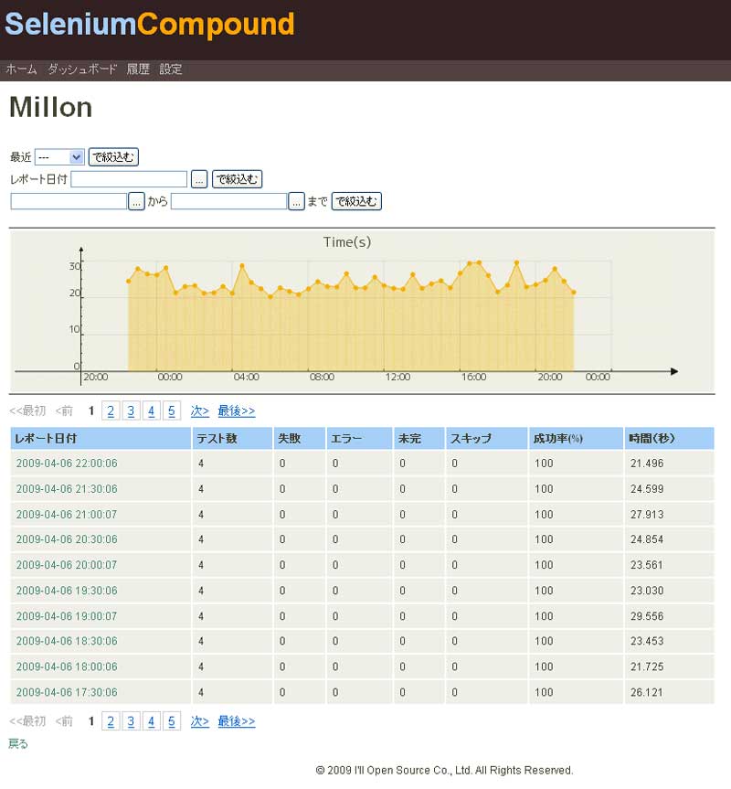
Task: Open report 2009-04-06 17:30:06
Action: [67, 692]
